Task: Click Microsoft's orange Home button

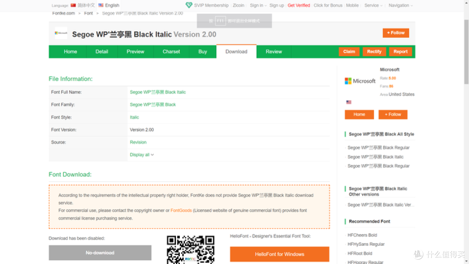Action: [359, 115]
